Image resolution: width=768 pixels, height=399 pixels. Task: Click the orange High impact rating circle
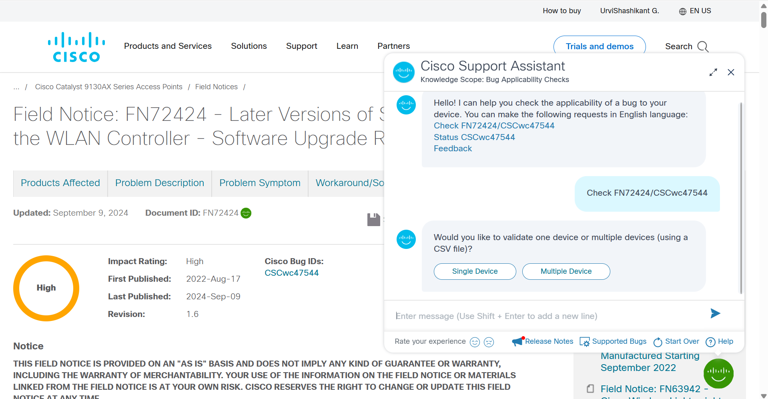(x=46, y=288)
